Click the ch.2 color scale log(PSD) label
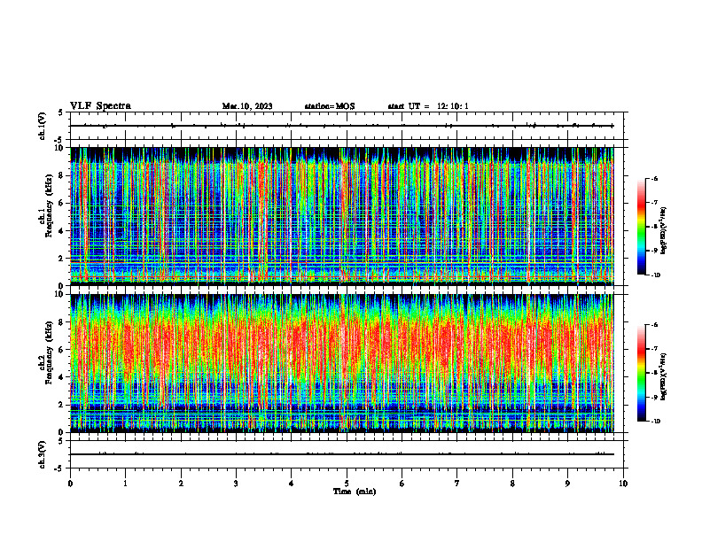This screenshot has height=542, width=702. tap(664, 377)
